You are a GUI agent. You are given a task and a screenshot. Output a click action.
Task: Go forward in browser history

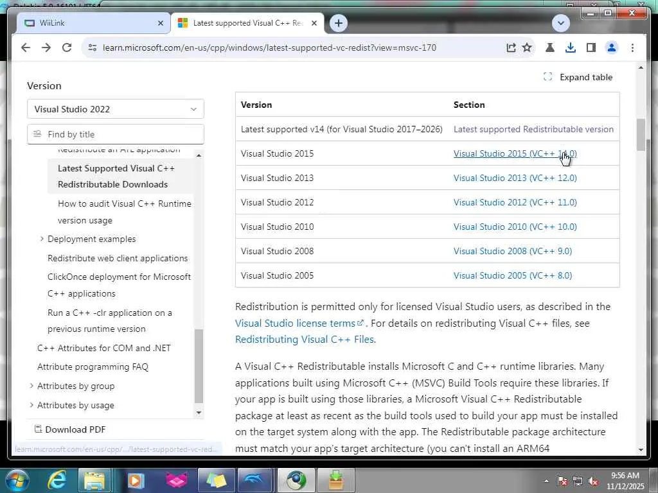coord(46,48)
